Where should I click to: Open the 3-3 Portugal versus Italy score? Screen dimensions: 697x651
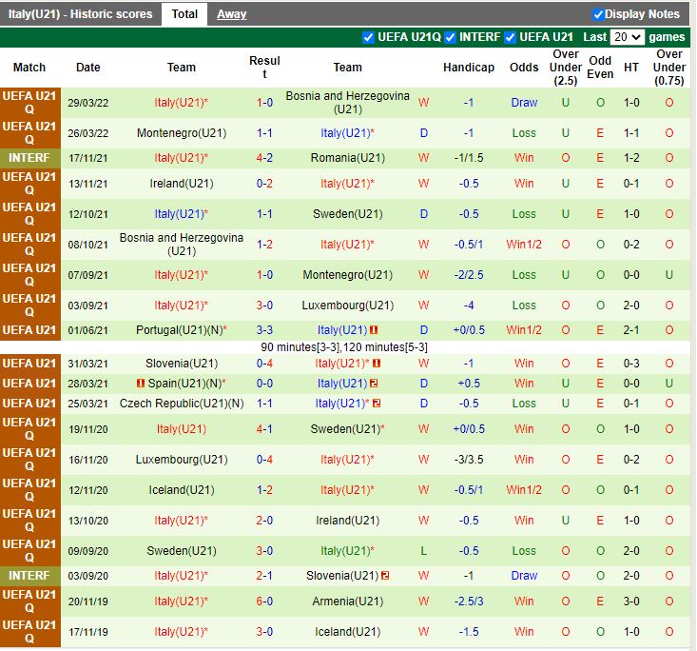[x=264, y=330]
